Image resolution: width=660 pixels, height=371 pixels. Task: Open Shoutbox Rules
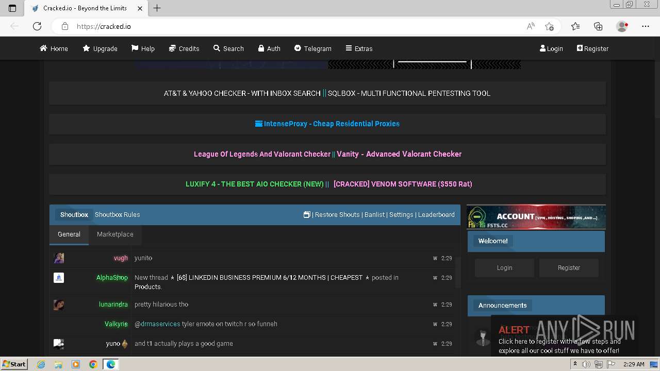pyautogui.click(x=117, y=214)
